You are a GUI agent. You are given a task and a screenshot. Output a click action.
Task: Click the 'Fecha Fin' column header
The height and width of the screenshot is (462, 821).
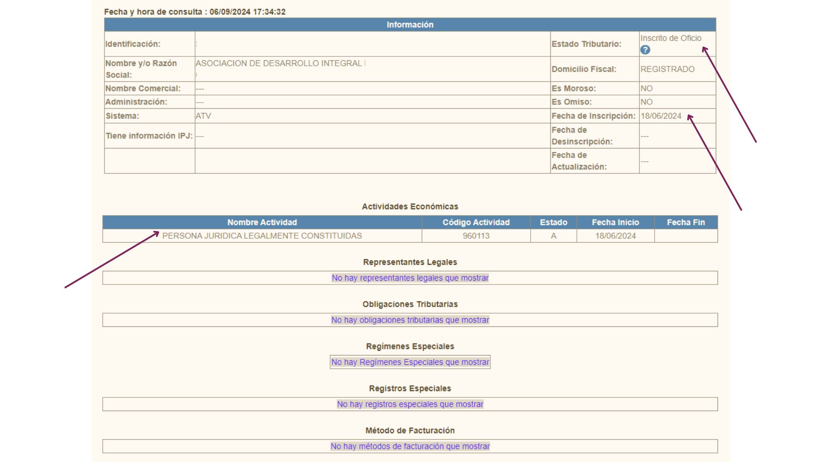[685, 222]
